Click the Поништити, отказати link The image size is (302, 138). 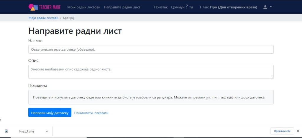(x=91, y=113)
